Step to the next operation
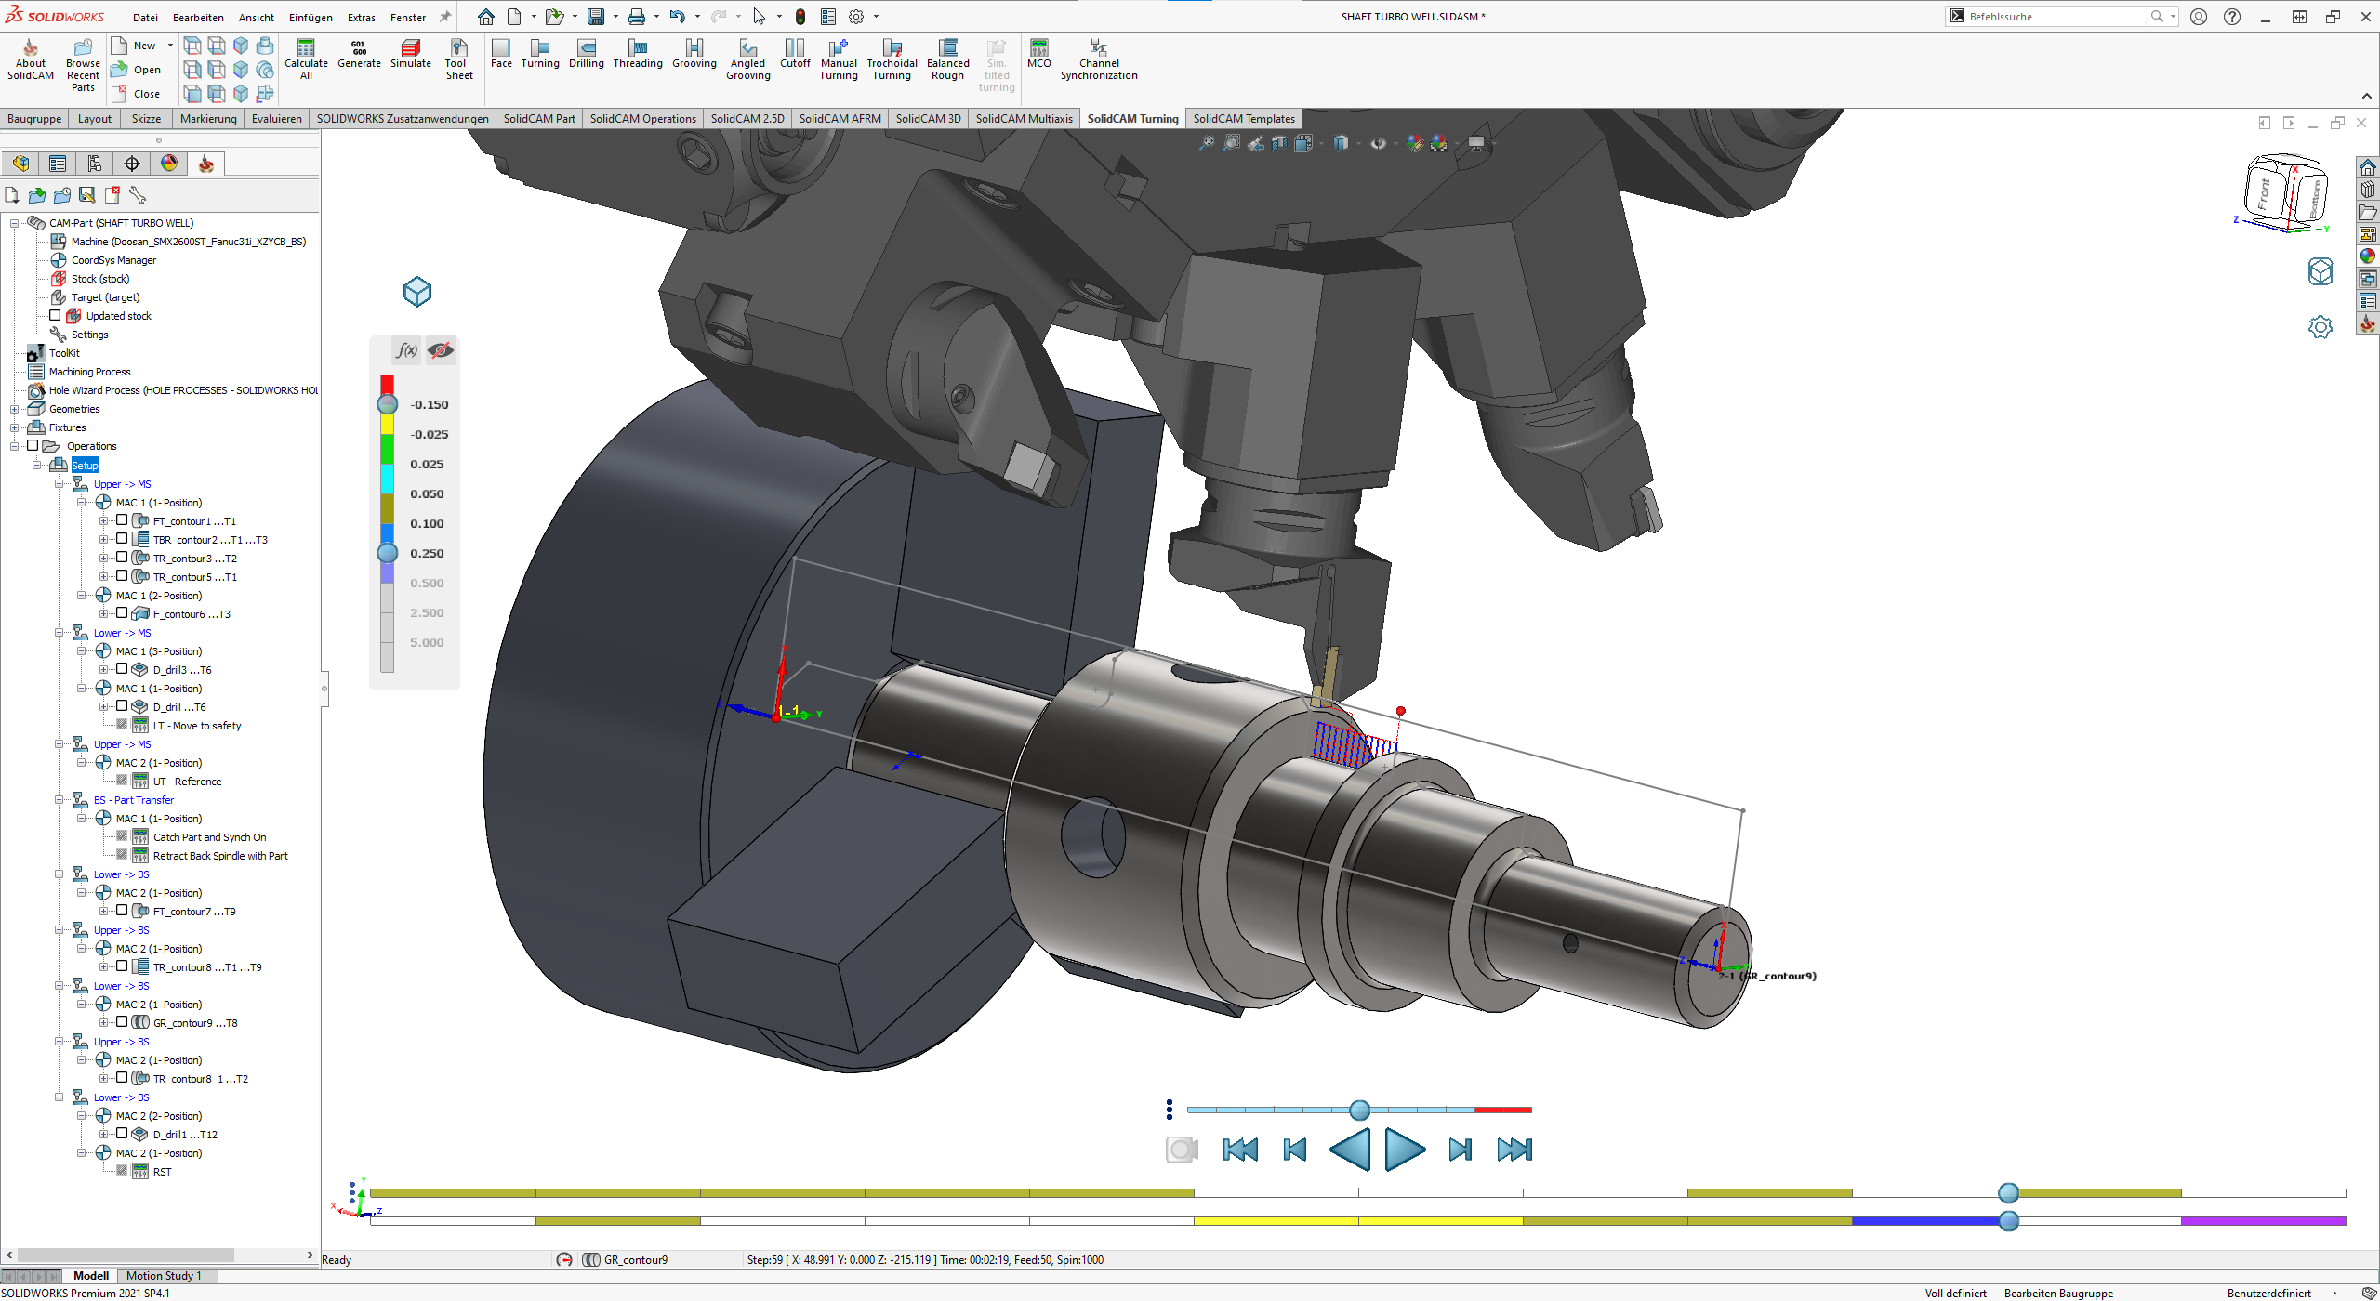Viewport: 2380px width, 1301px height. (1461, 1150)
